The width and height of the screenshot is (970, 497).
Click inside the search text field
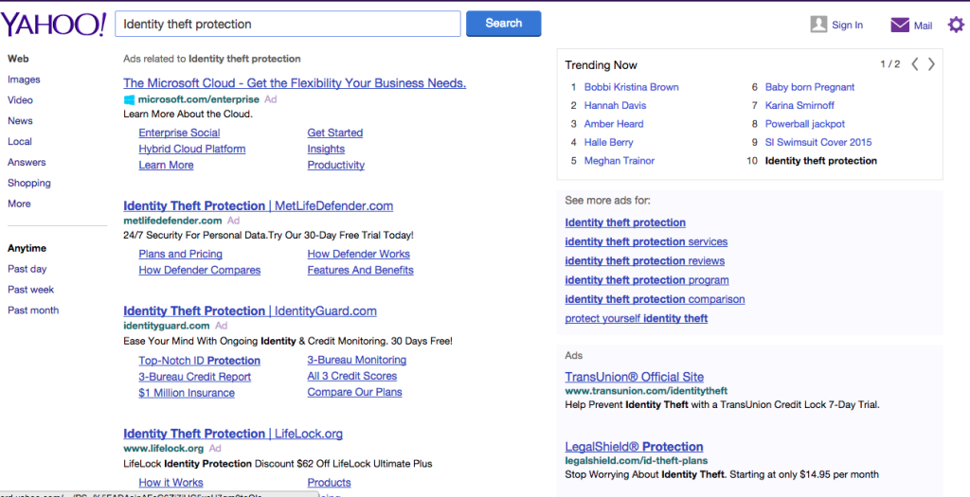[288, 24]
